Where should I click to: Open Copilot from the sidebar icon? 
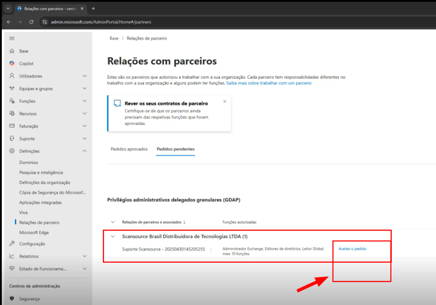(x=12, y=64)
